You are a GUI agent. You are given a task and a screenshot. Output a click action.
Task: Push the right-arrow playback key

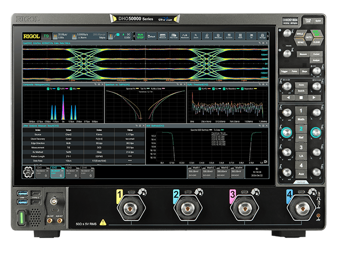pos(314,98)
